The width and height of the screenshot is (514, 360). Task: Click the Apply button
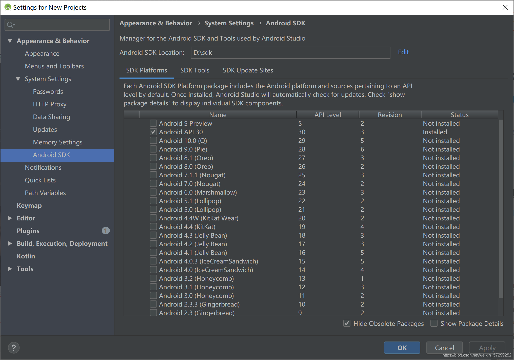pyautogui.click(x=487, y=348)
